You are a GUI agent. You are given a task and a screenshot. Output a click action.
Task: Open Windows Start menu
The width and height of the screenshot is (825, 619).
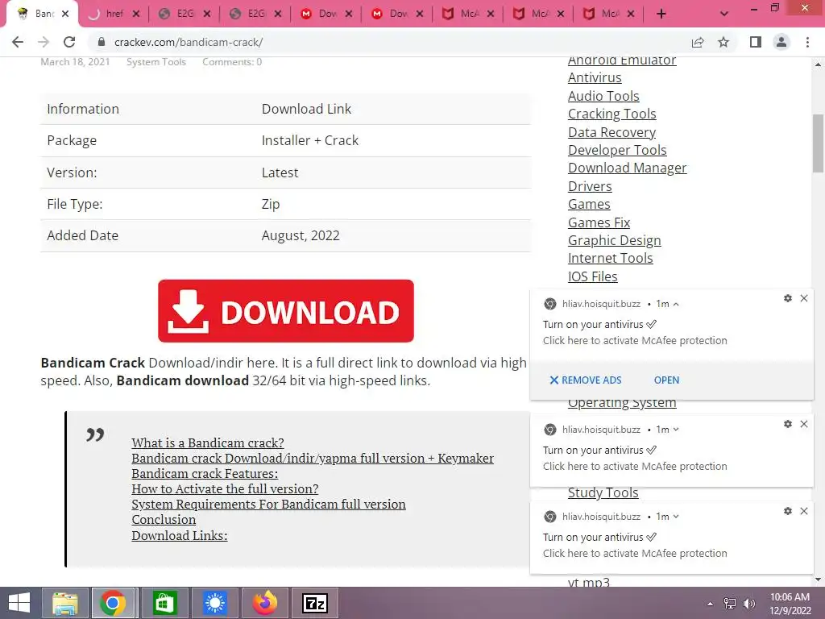tap(19, 603)
